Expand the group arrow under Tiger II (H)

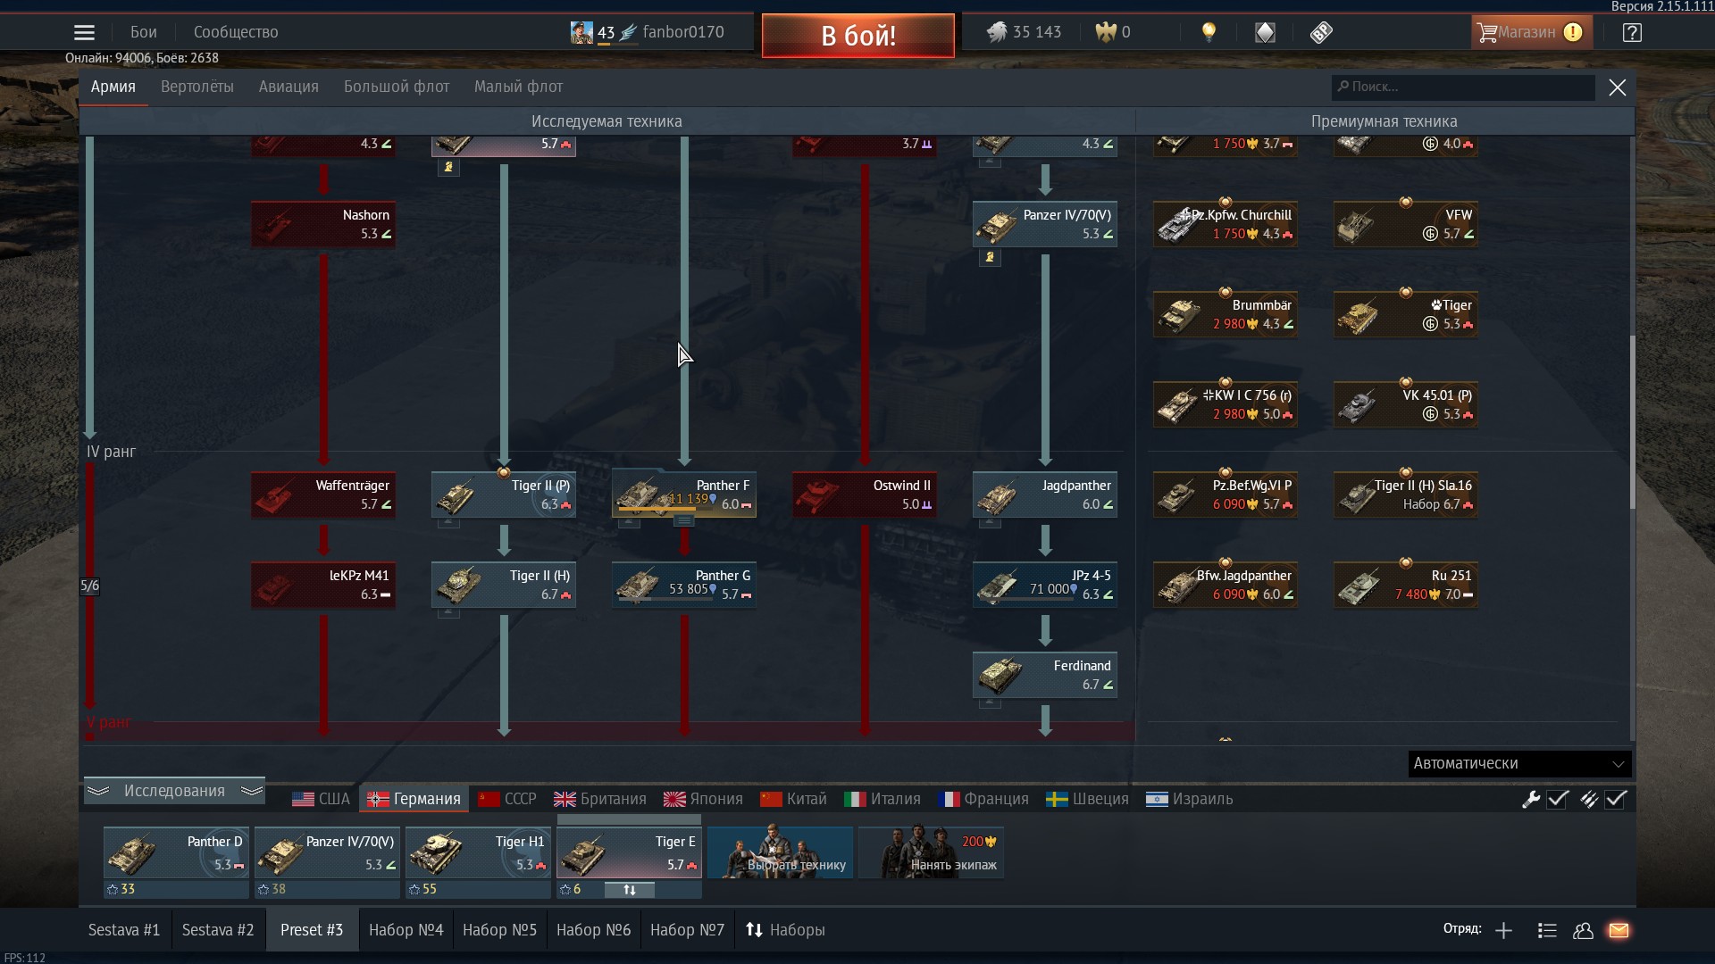(449, 612)
